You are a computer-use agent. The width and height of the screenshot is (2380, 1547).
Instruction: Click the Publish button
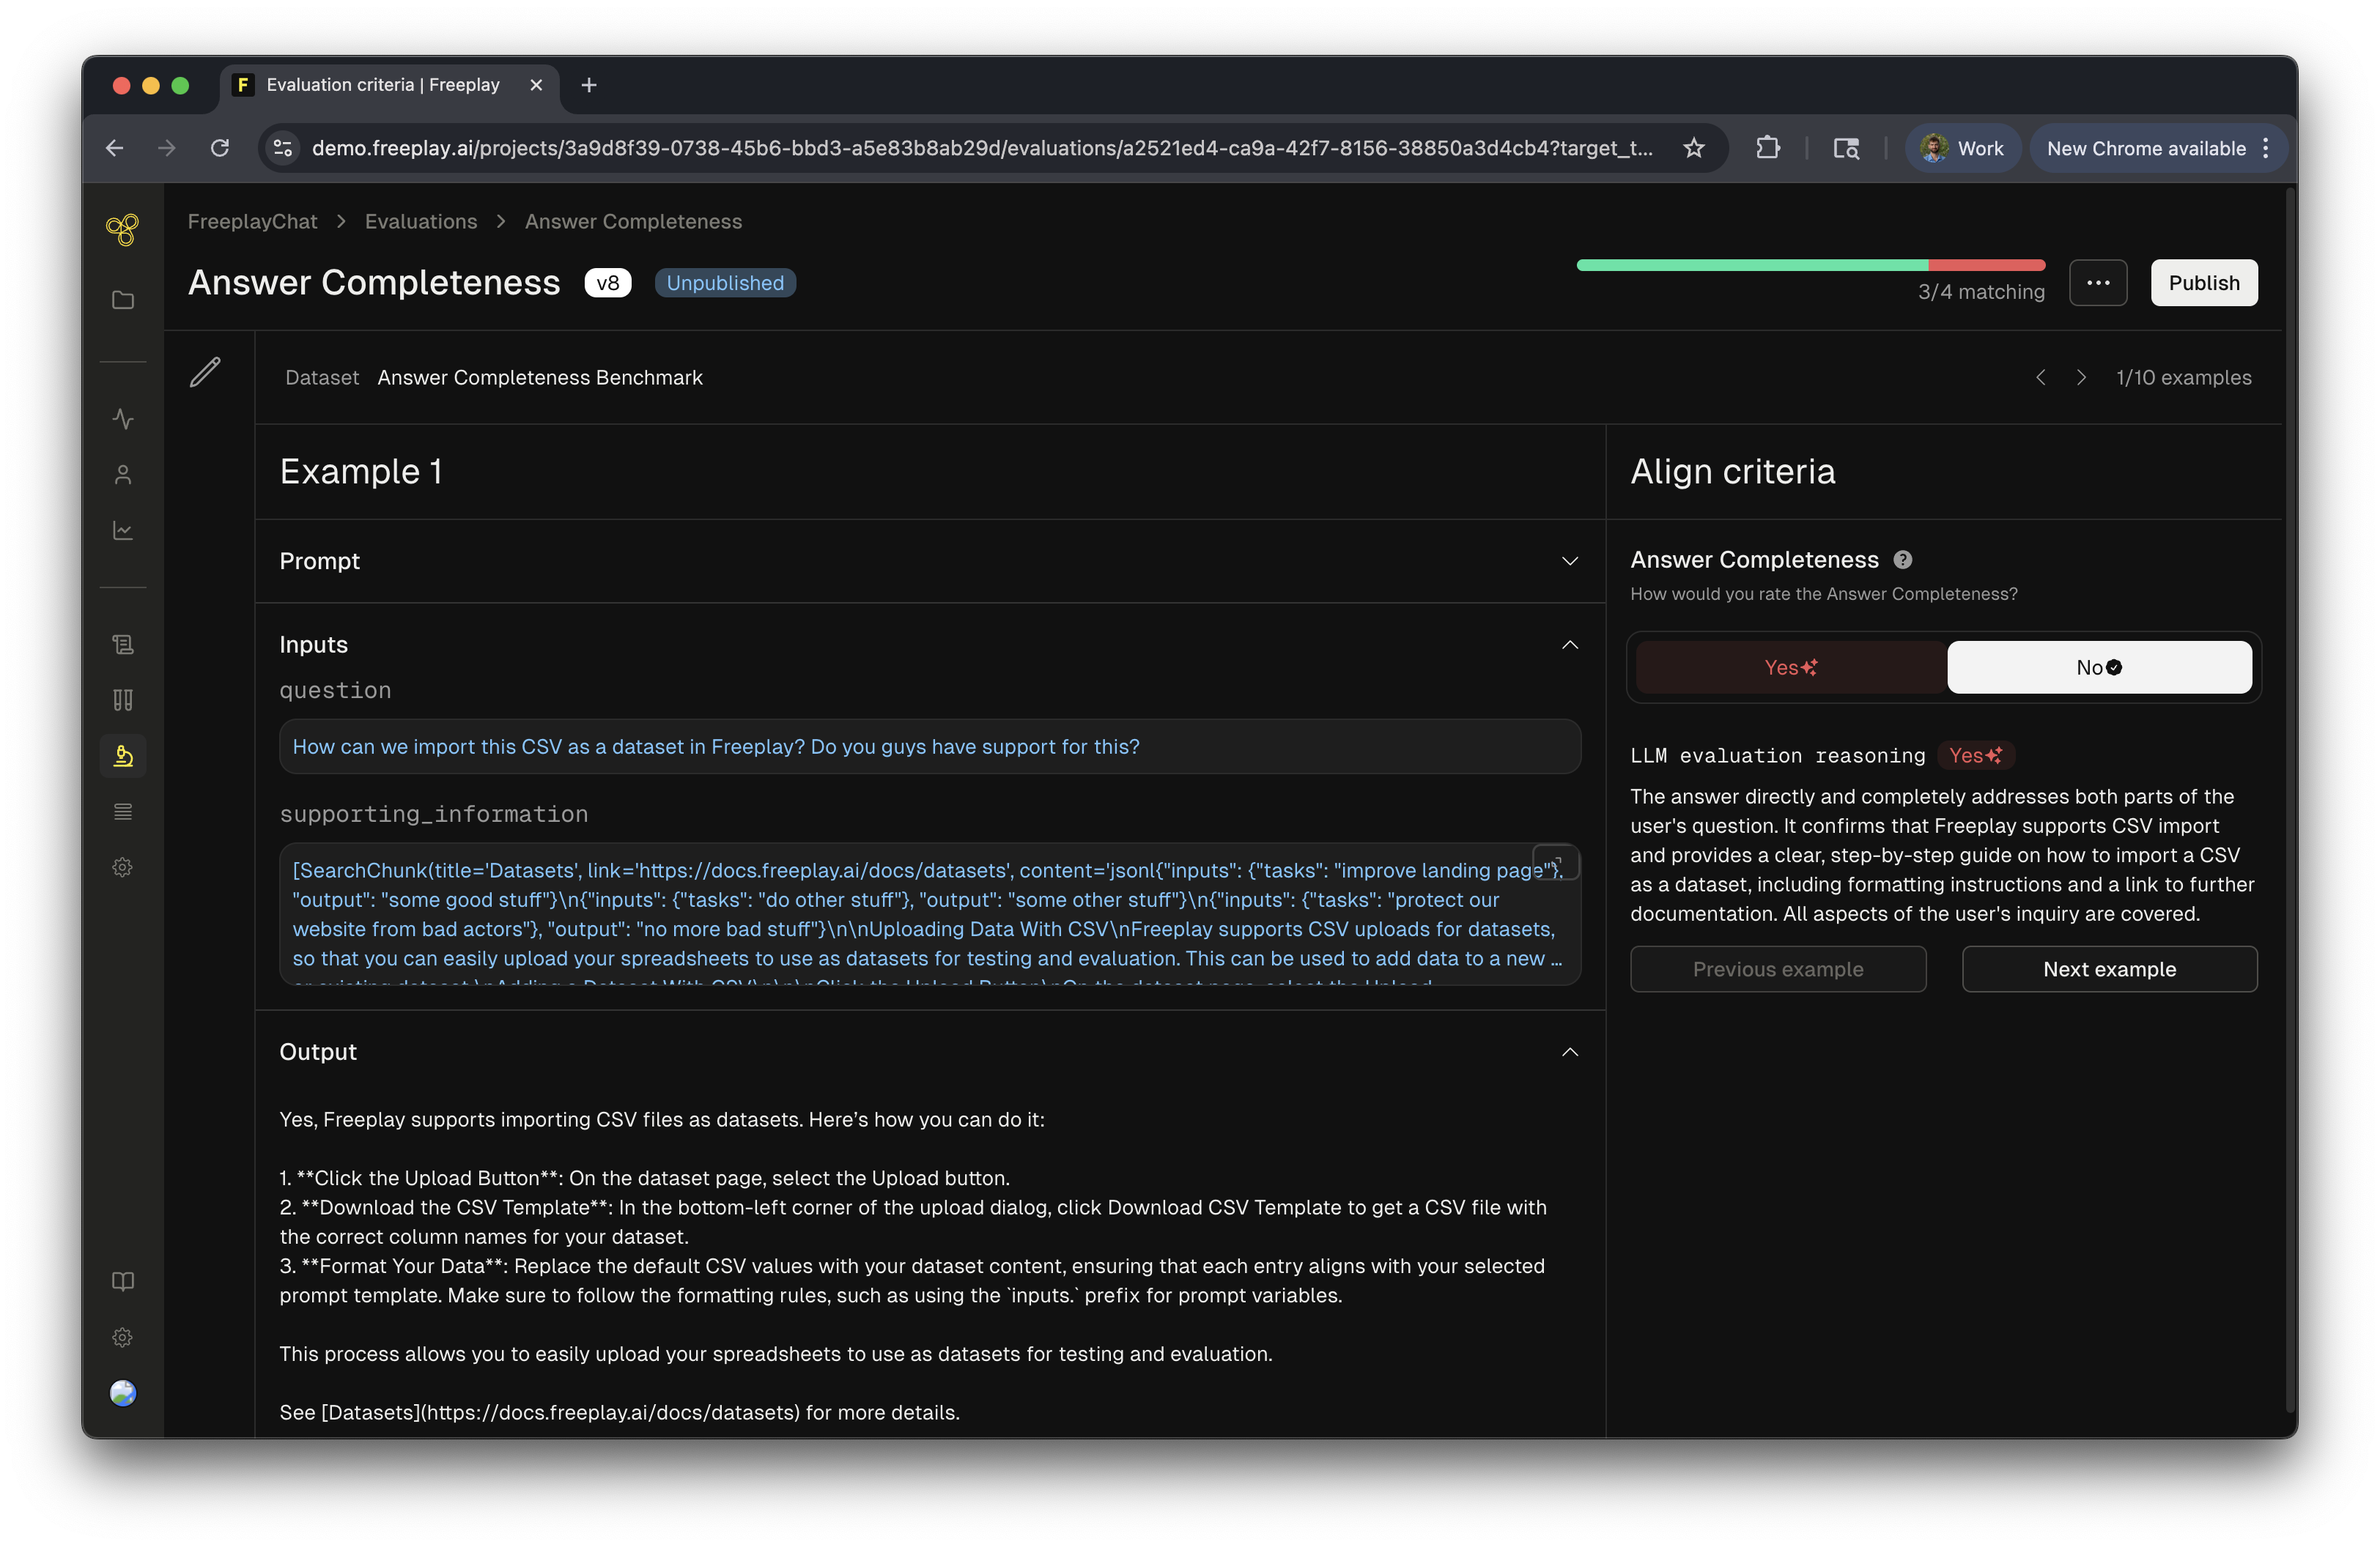2203,283
